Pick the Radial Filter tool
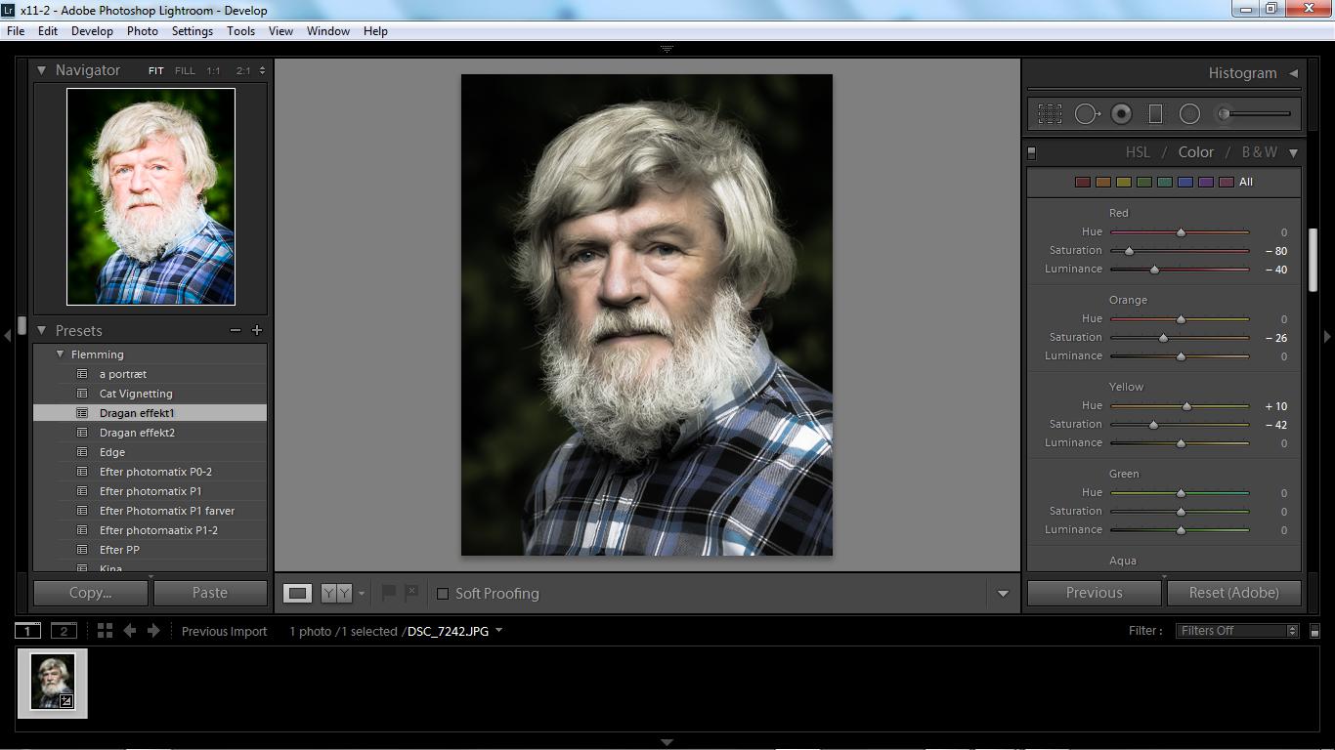 [1189, 114]
